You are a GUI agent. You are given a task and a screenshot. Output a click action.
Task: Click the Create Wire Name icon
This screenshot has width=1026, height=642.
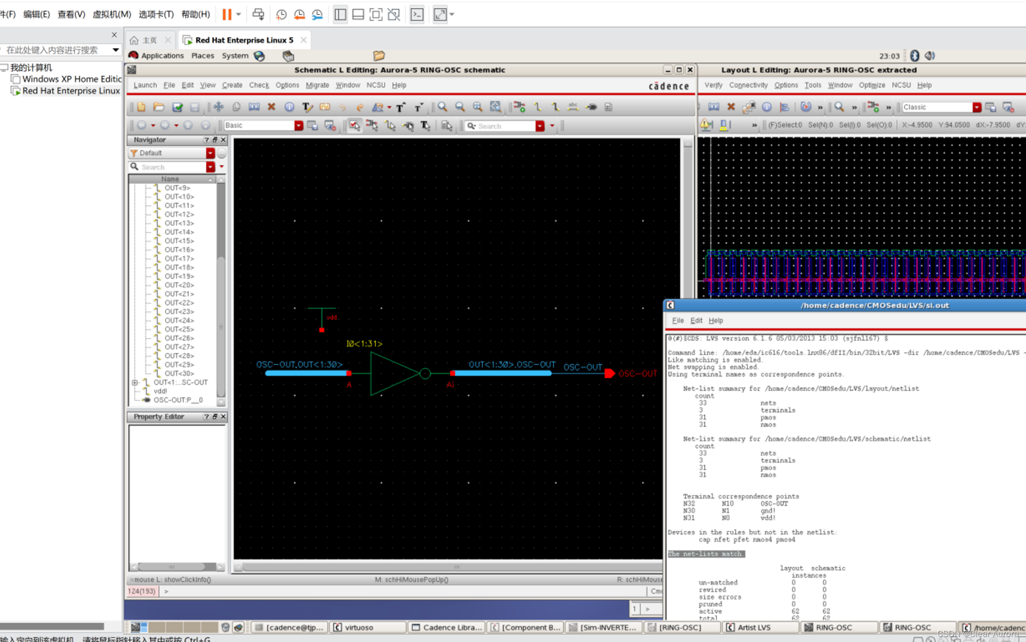(x=573, y=107)
